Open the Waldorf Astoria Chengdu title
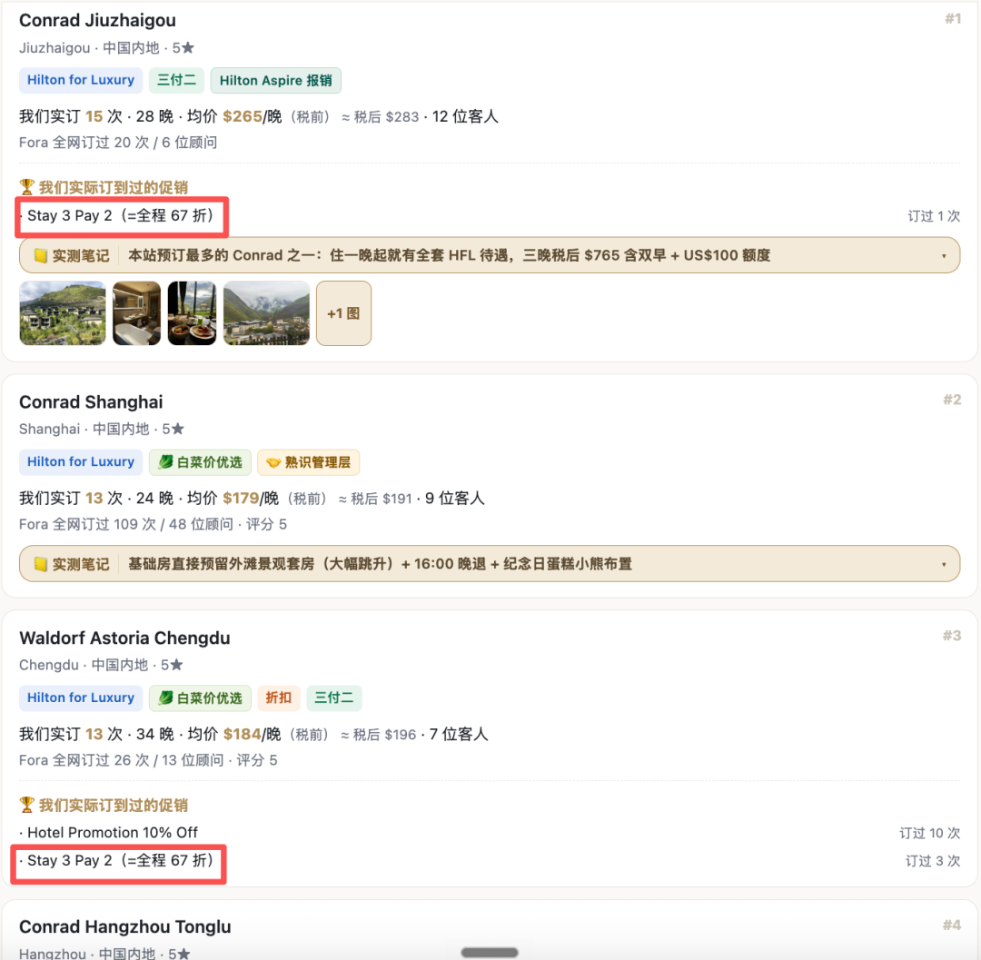Screen dimensions: 981x960 (x=124, y=638)
